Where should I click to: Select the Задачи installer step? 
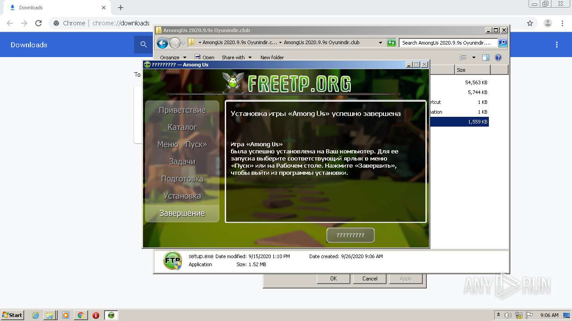[x=182, y=161]
